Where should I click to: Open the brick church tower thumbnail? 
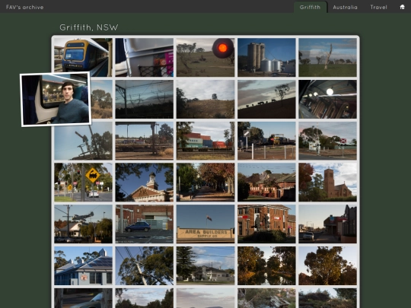(x=327, y=183)
